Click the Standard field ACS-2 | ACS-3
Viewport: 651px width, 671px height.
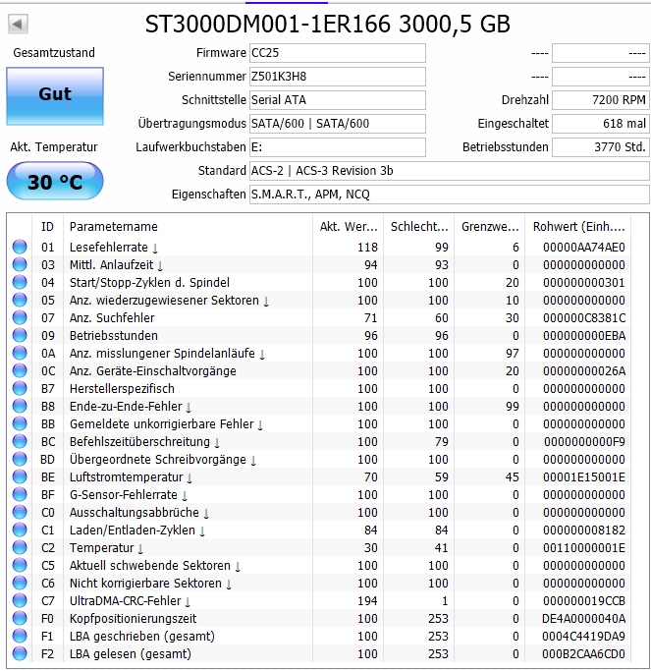pyautogui.click(x=450, y=171)
